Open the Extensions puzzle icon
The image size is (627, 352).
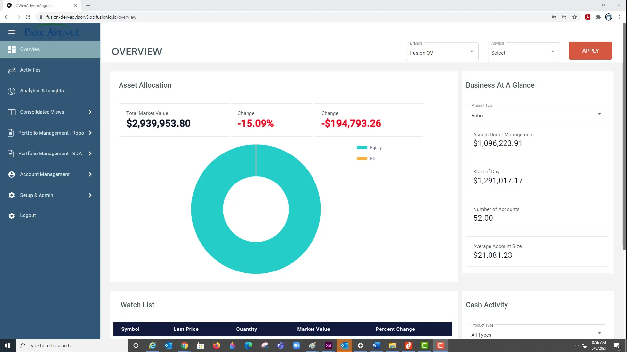click(x=598, y=17)
